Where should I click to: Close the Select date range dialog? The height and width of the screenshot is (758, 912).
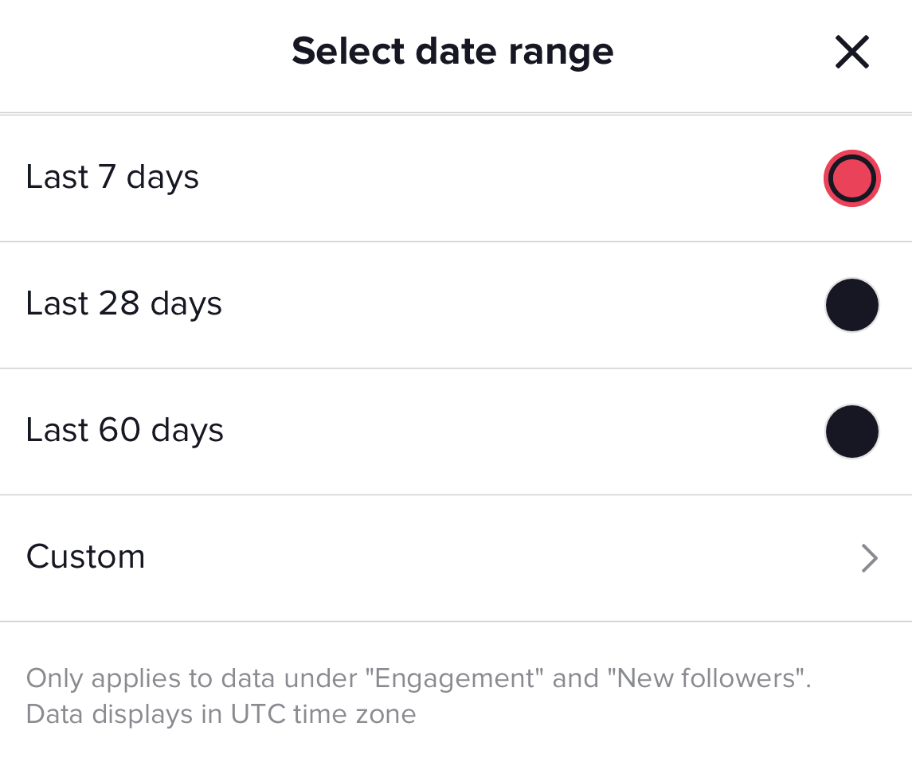(x=851, y=53)
